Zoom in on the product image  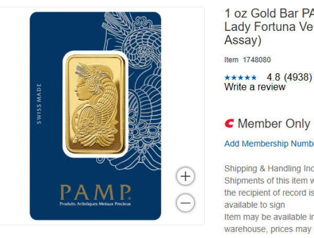(185, 176)
